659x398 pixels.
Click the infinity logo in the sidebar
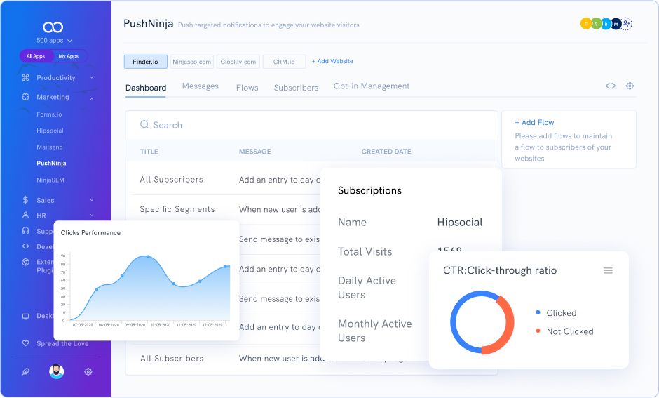click(53, 27)
